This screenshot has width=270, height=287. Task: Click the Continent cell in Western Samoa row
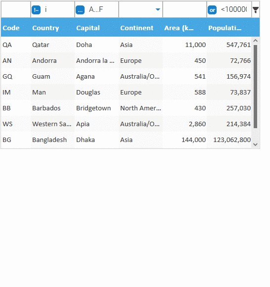click(140, 124)
